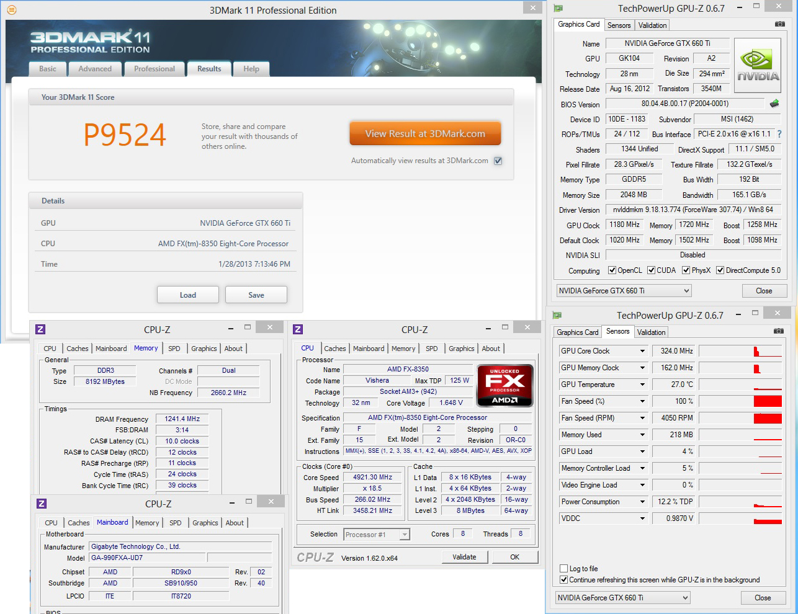
Task: Open the GPU Temperature sensor dropdown
Action: tap(643, 385)
